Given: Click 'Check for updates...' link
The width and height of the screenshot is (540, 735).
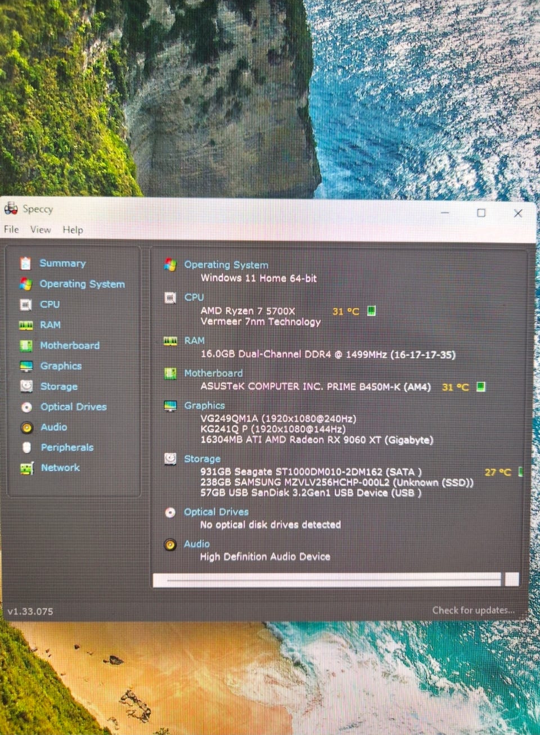Looking at the screenshot, I should 473,610.
